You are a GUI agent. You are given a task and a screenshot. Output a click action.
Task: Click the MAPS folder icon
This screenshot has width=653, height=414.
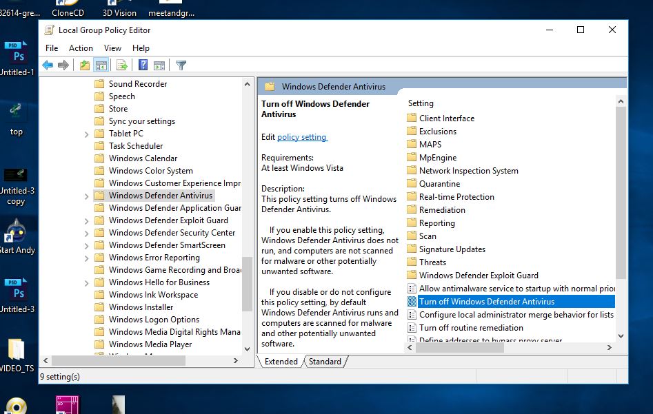412,144
